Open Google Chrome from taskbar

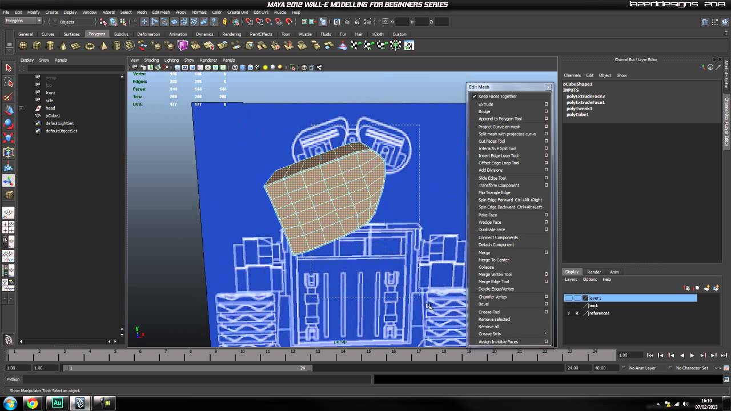coord(32,404)
